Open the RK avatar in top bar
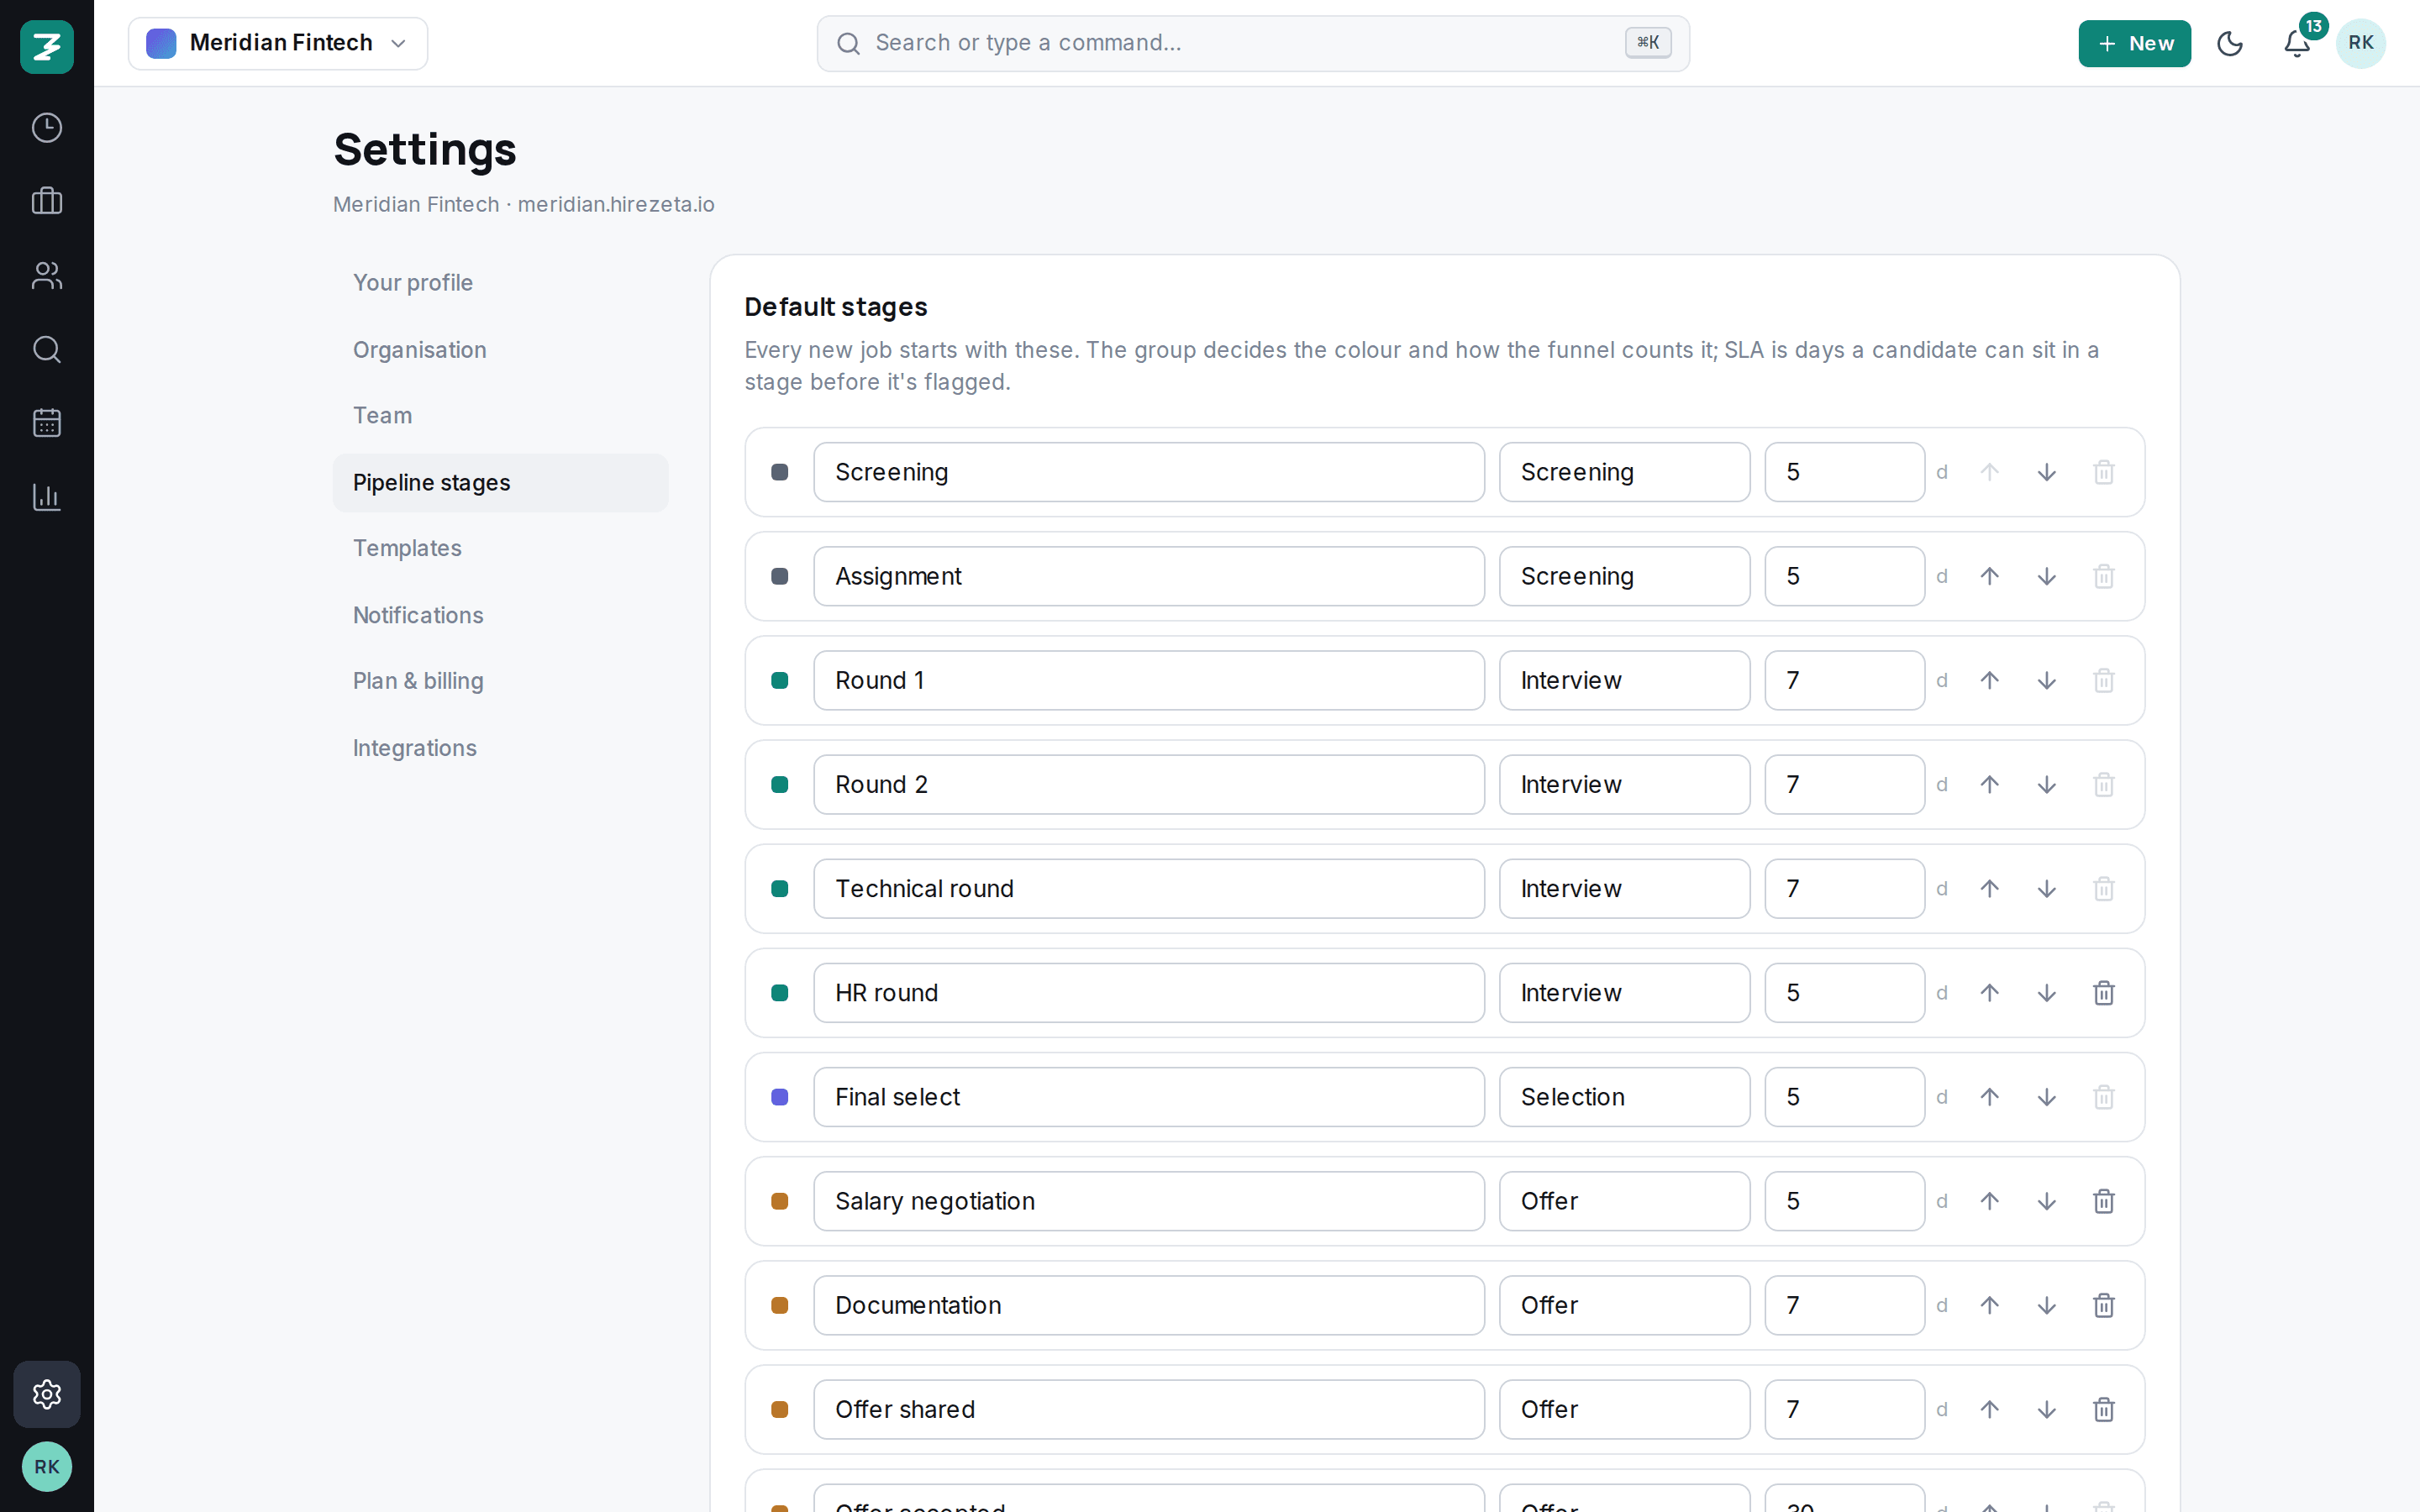 click(x=2361, y=43)
